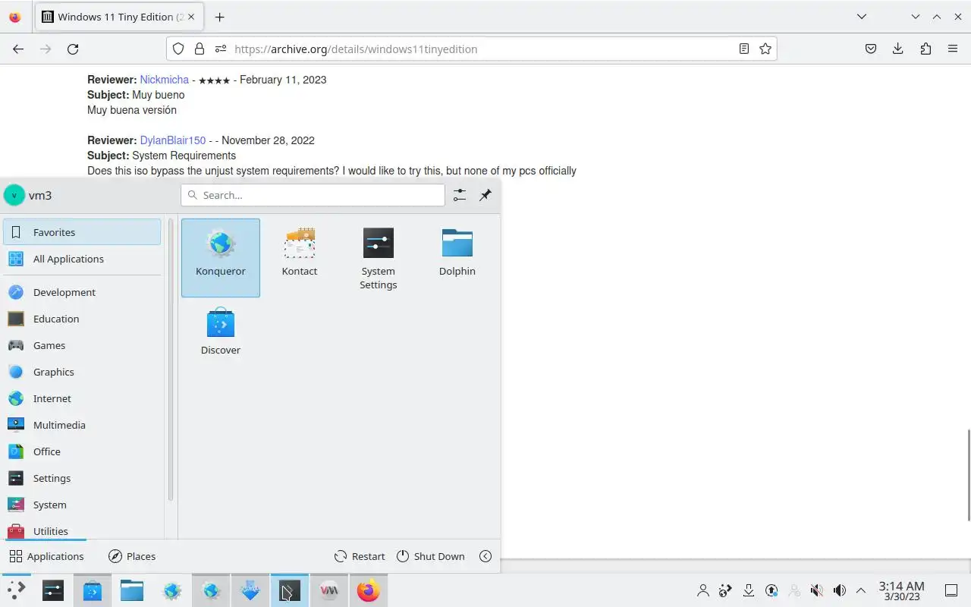Screen dimensions: 971x607
Task: Open System Settings from the taskbar
Action: click(53, 590)
